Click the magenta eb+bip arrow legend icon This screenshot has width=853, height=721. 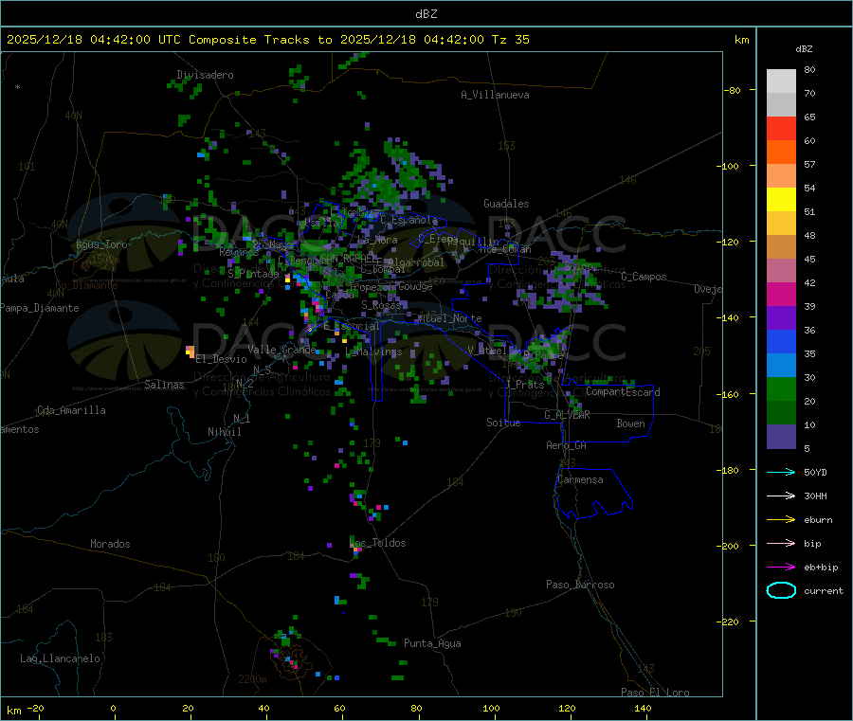[781, 568]
